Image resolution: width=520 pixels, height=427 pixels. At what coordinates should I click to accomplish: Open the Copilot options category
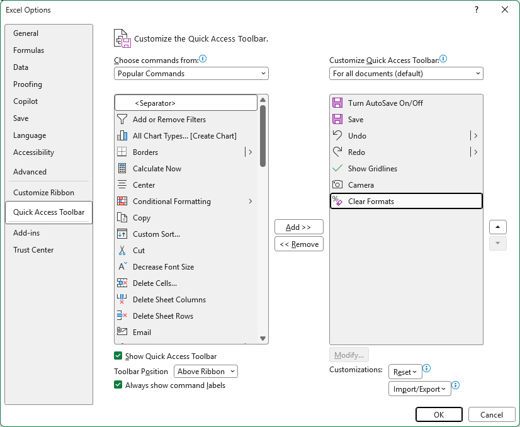click(x=48, y=101)
